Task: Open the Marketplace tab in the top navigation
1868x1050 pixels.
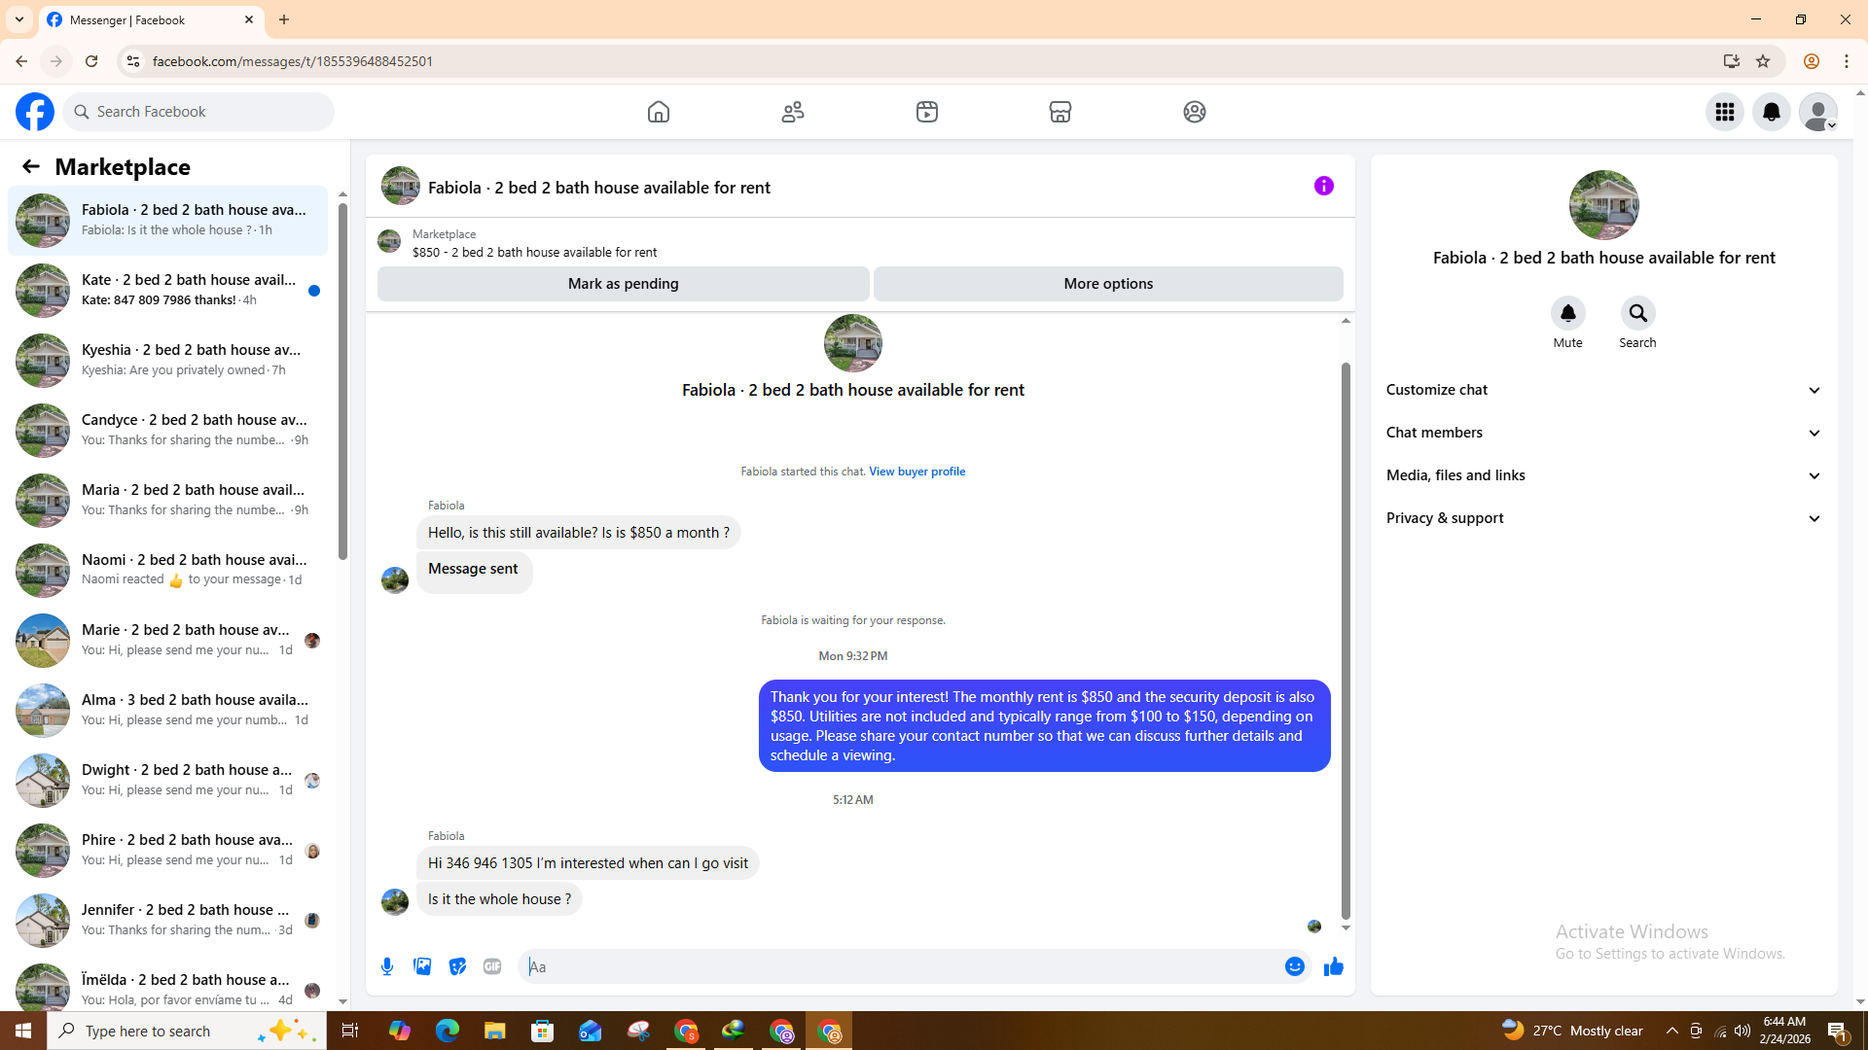Action: click(x=1060, y=112)
